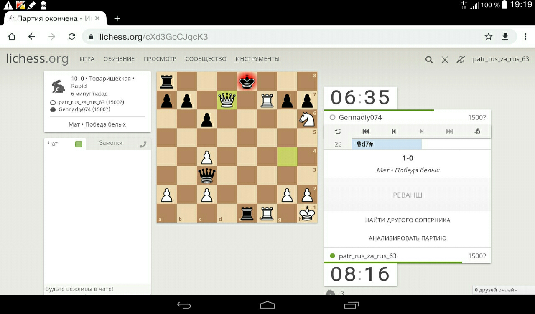Click the black queen on c3
535x314 pixels.
pyautogui.click(x=207, y=175)
